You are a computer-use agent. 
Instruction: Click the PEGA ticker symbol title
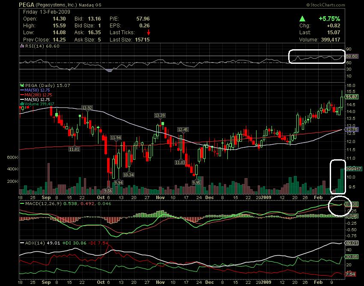27,5
